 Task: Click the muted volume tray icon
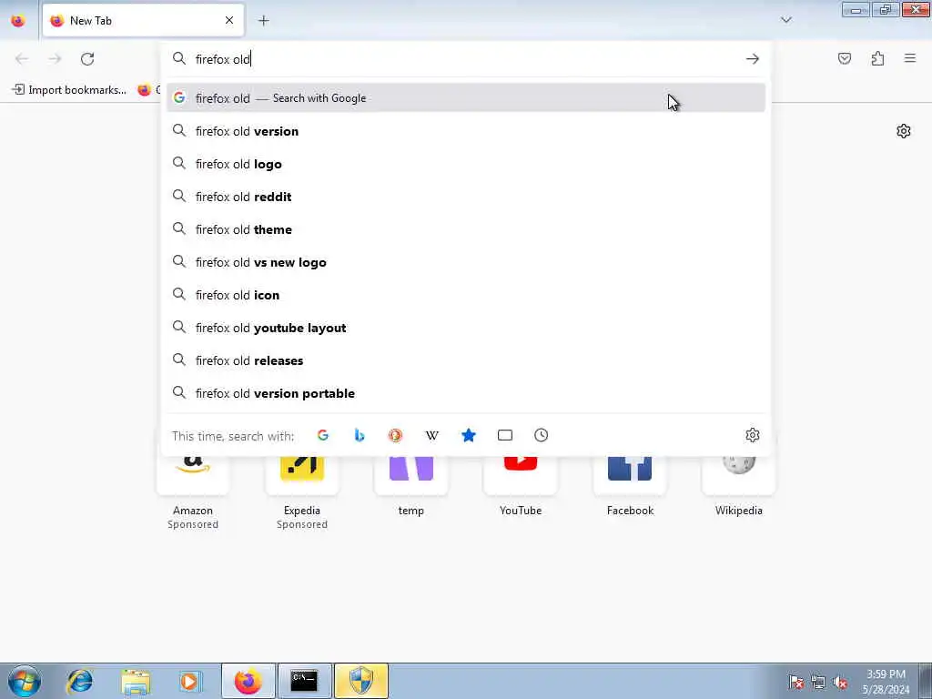840,682
